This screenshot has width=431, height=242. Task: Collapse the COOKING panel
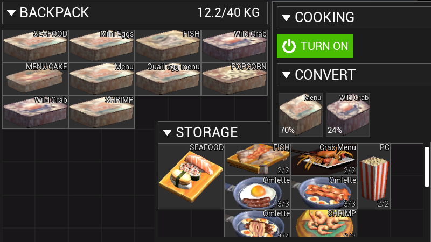tap(286, 18)
